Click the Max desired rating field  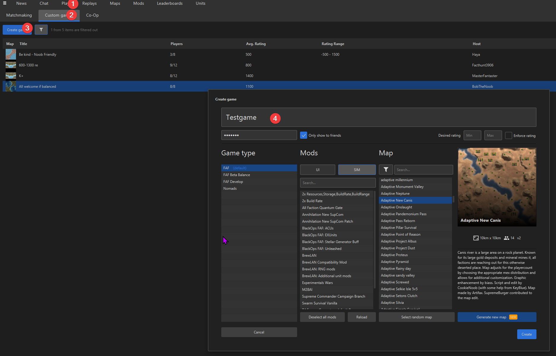[x=493, y=135]
